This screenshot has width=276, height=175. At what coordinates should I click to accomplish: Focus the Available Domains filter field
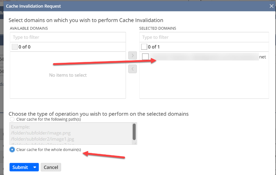pos(68,37)
